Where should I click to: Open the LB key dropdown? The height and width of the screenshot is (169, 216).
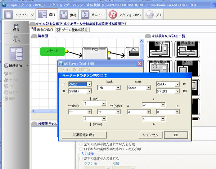click(89, 91)
